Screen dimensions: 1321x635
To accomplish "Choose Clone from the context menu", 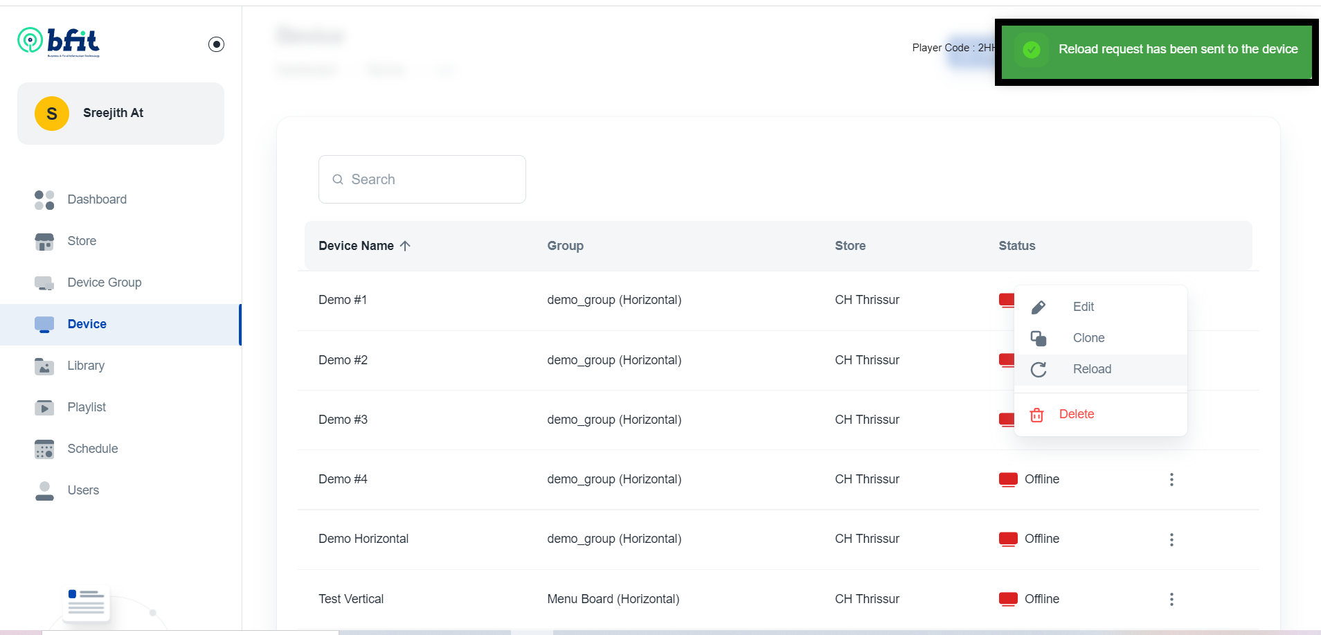I will pos(1101,338).
